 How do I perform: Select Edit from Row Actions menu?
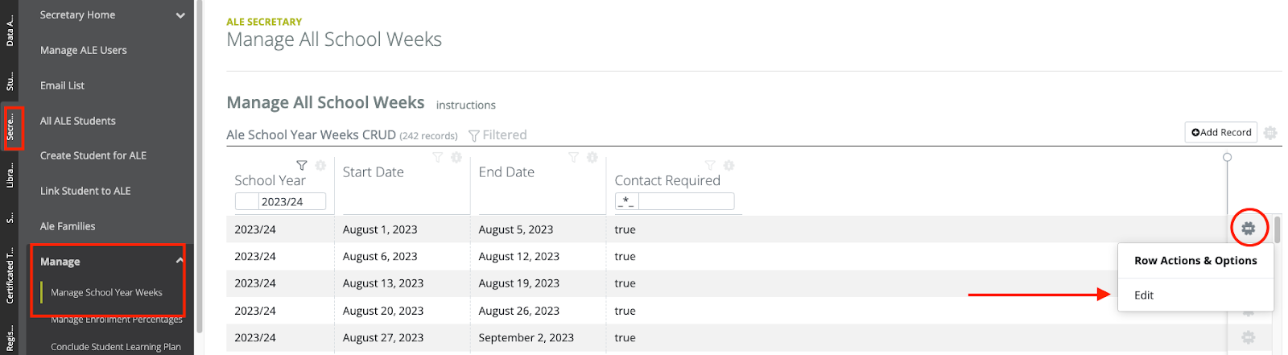tap(1144, 295)
